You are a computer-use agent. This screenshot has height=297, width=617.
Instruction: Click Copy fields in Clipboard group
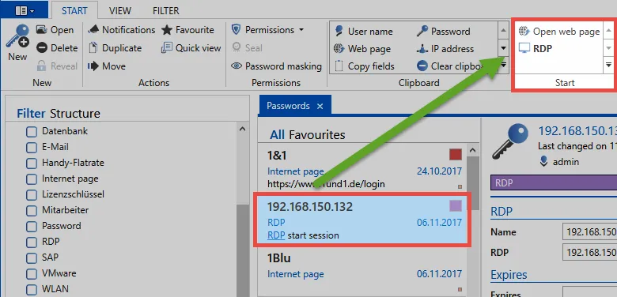coord(365,66)
